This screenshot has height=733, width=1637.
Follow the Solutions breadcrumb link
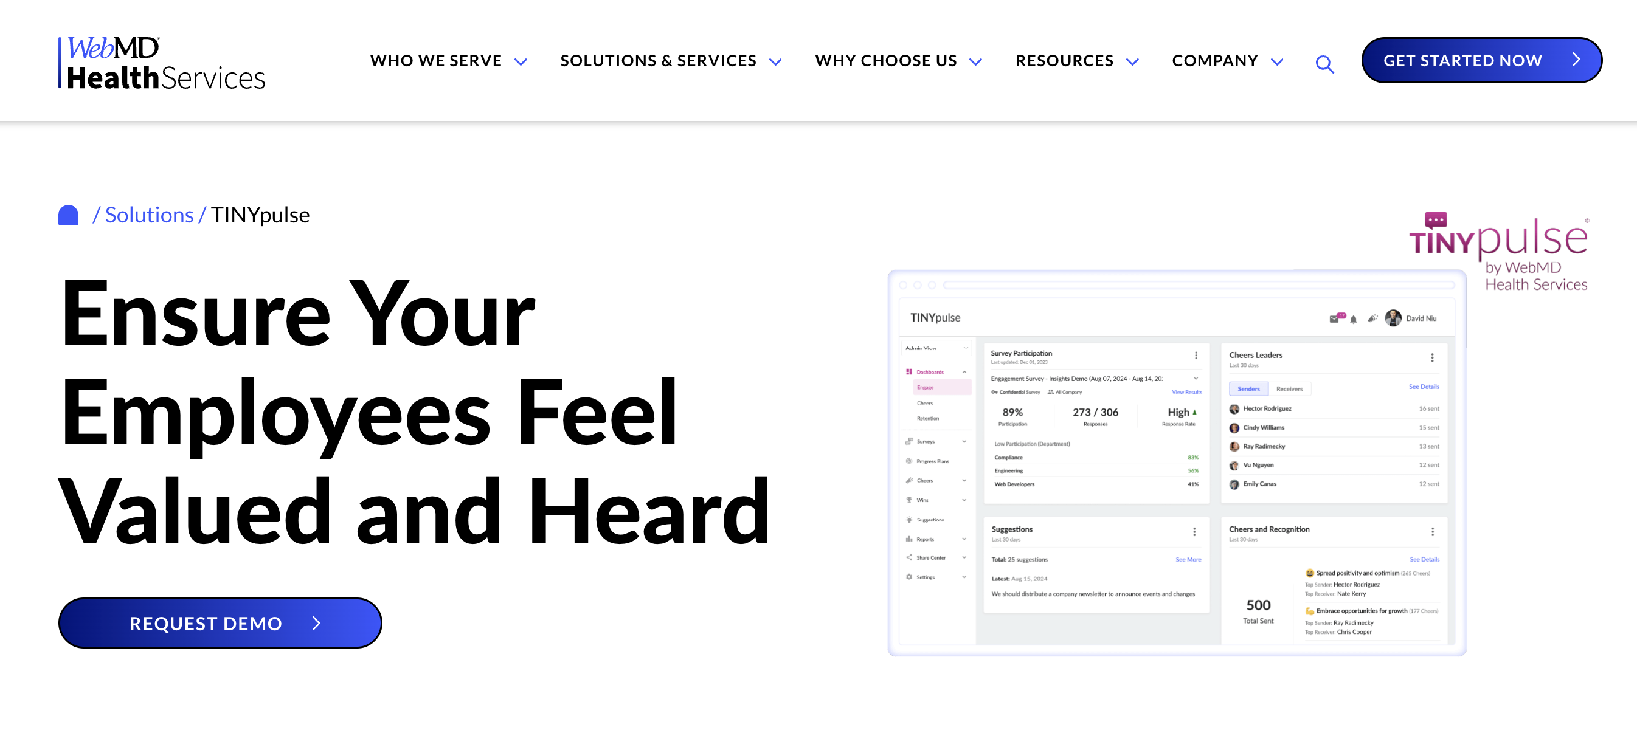149,215
